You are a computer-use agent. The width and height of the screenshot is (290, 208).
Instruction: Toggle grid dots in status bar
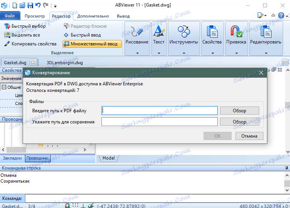point(75,205)
